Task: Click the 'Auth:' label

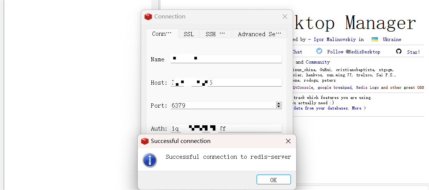Action: click(159, 128)
